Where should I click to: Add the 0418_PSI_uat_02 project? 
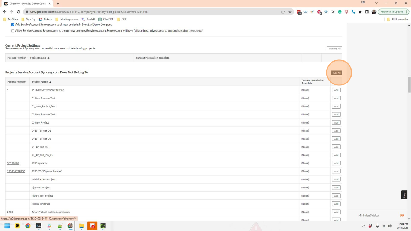tap(336, 139)
